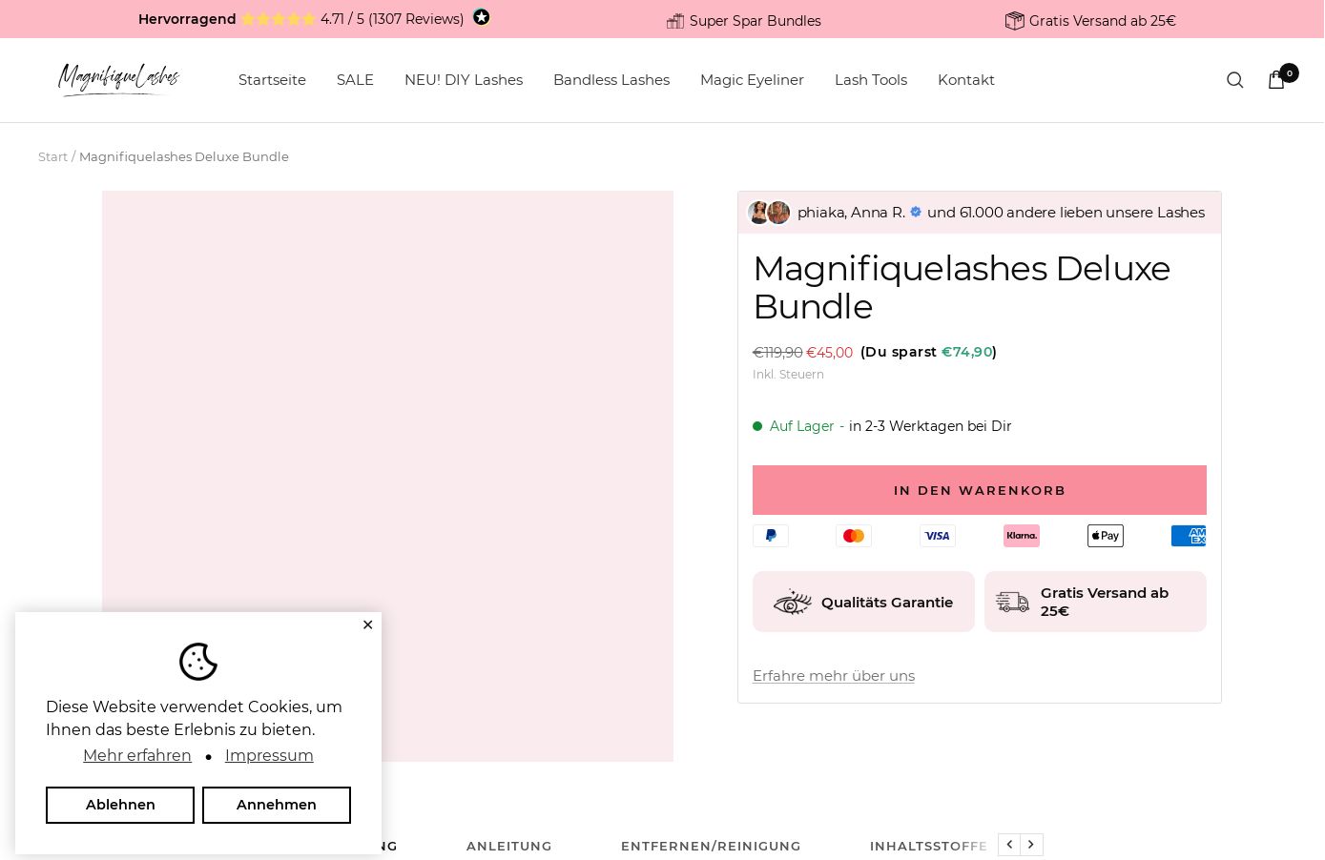The image size is (1325, 860).
Task: Click the eye lash Qualitäts Garantie icon
Action: click(x=793, y=603)
